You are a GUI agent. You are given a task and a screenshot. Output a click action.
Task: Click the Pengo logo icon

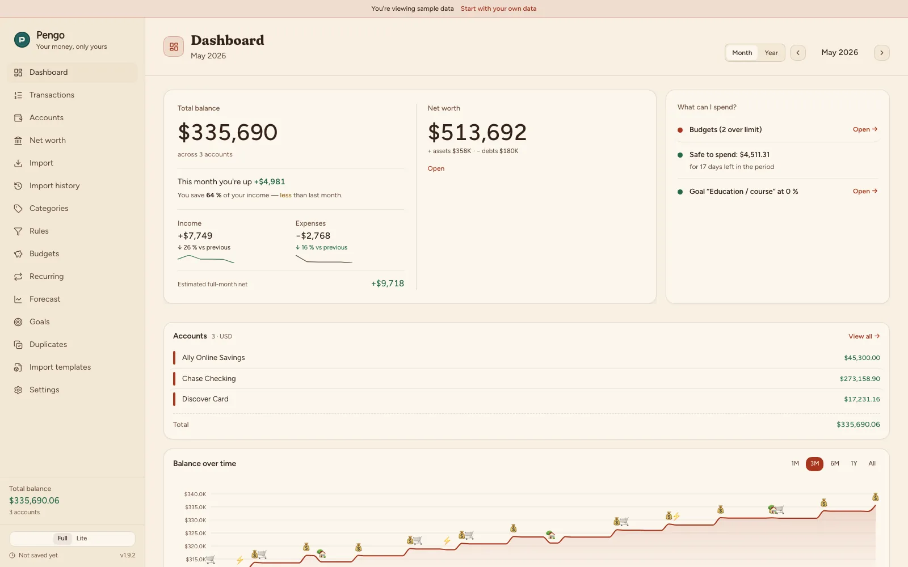click(x=22, y=40)
